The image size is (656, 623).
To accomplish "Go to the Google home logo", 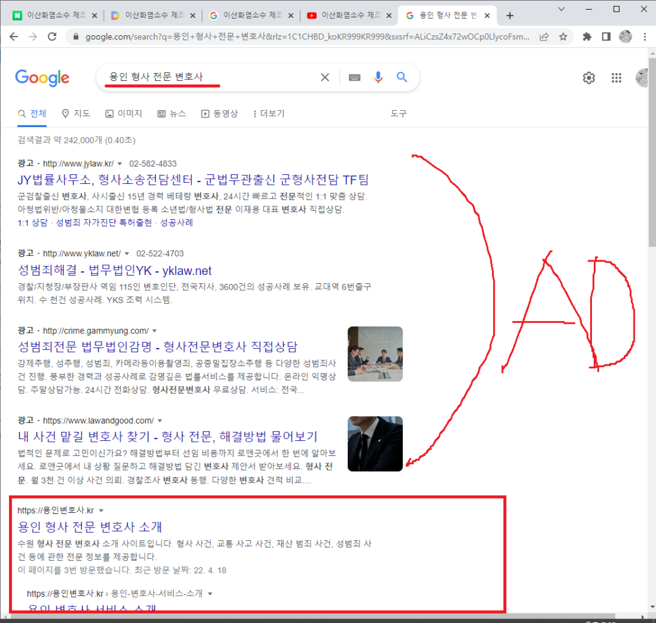I will 42,78.
